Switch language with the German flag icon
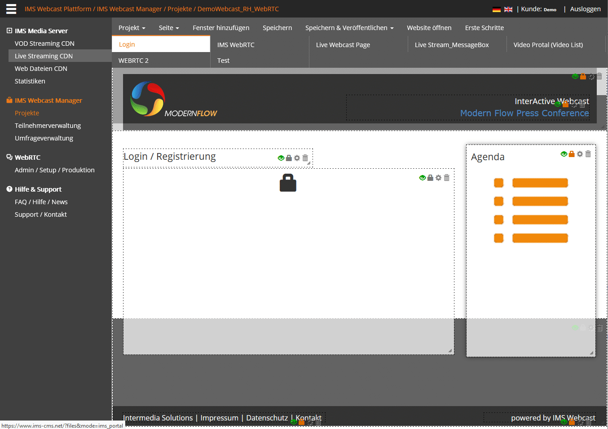 point(496,9)
